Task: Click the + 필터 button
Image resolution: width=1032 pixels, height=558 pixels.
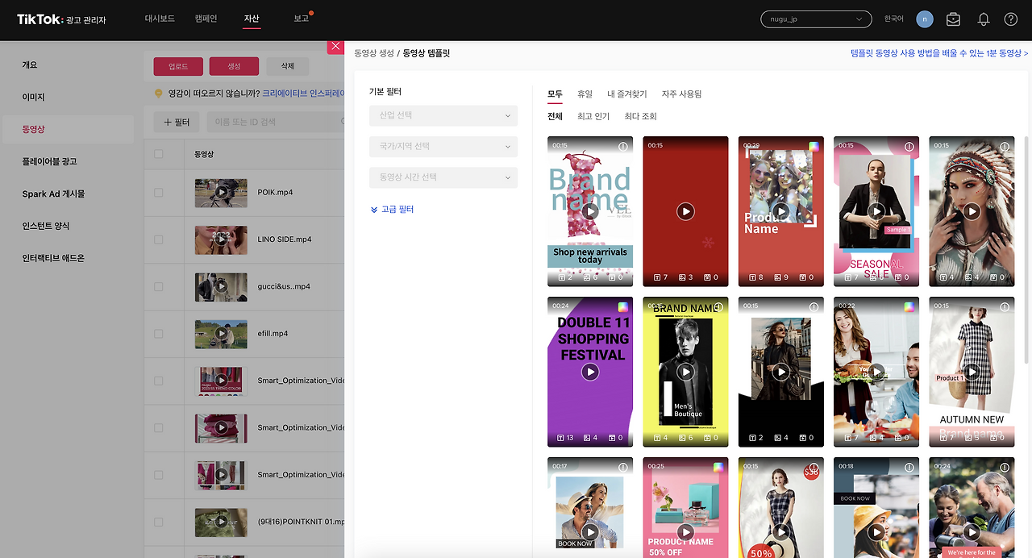Action: 177,122
